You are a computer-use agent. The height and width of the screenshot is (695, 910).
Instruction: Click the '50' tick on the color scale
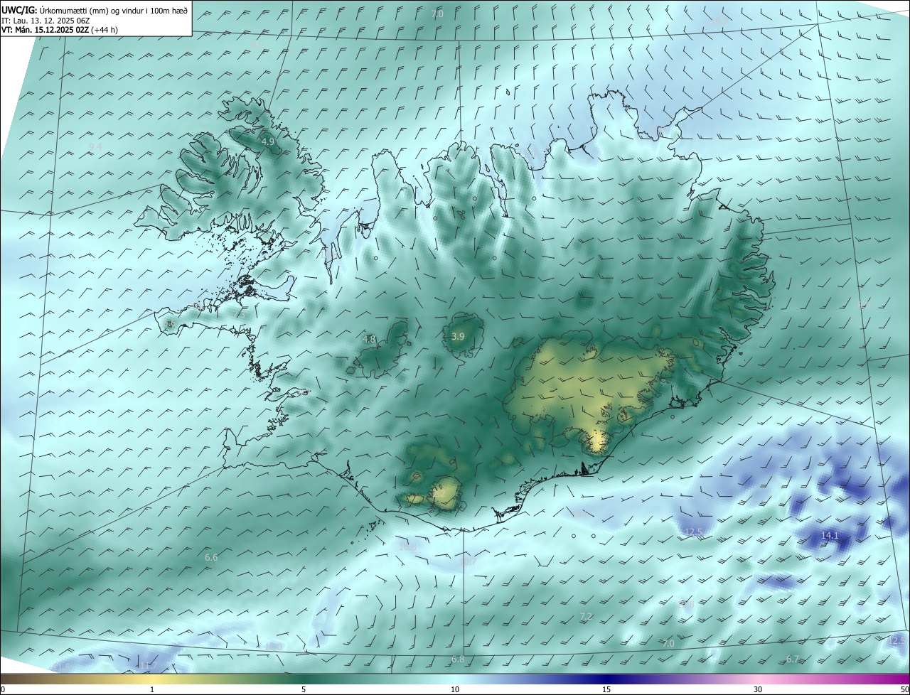point(904,689)
